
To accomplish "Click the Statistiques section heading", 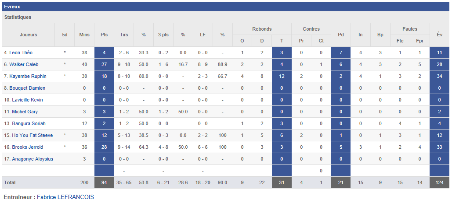I will 18,17.
